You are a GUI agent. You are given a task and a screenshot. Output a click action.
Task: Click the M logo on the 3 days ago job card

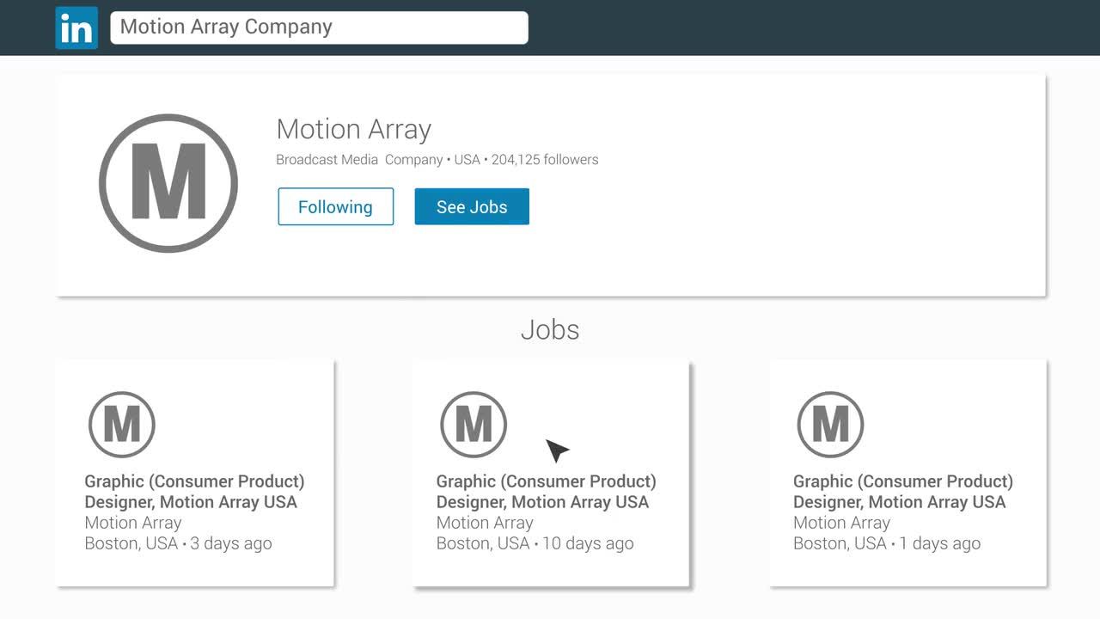pyautogui.click(x=122, y=425)
